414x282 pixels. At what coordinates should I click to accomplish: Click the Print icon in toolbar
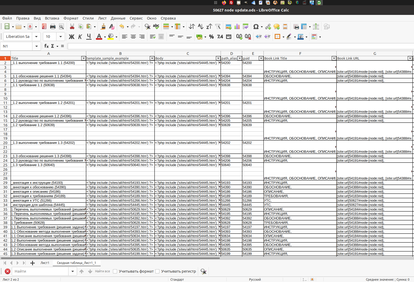(x=53, y=27)
